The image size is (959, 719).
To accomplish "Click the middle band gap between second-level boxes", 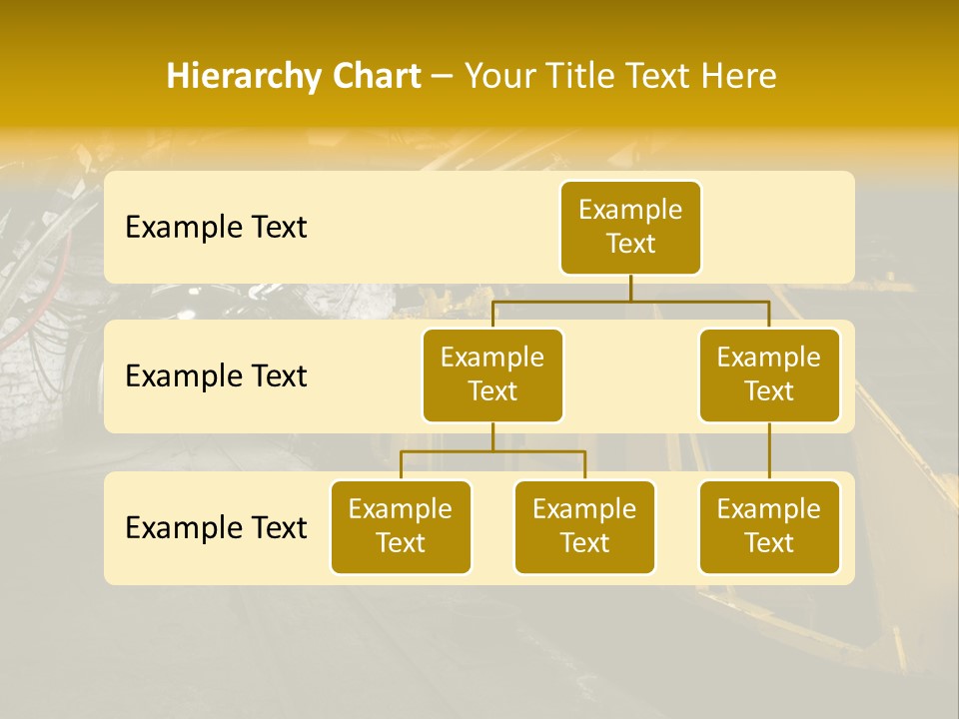I will (631, 377).
